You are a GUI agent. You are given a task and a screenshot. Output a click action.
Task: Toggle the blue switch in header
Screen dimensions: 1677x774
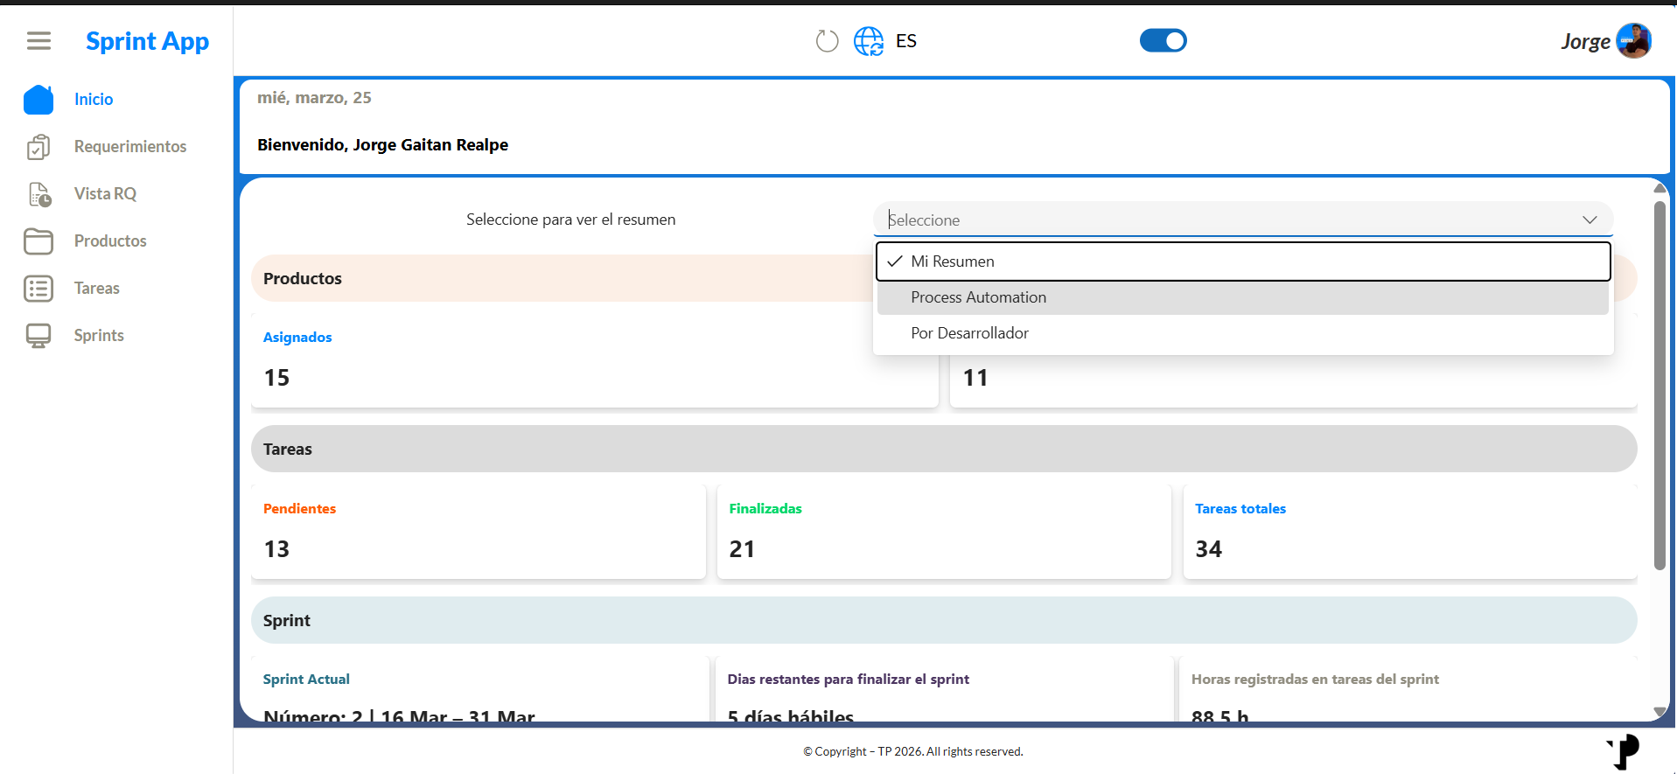[1163, 41]
